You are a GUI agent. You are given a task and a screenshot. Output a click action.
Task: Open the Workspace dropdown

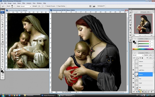(101, 6)
